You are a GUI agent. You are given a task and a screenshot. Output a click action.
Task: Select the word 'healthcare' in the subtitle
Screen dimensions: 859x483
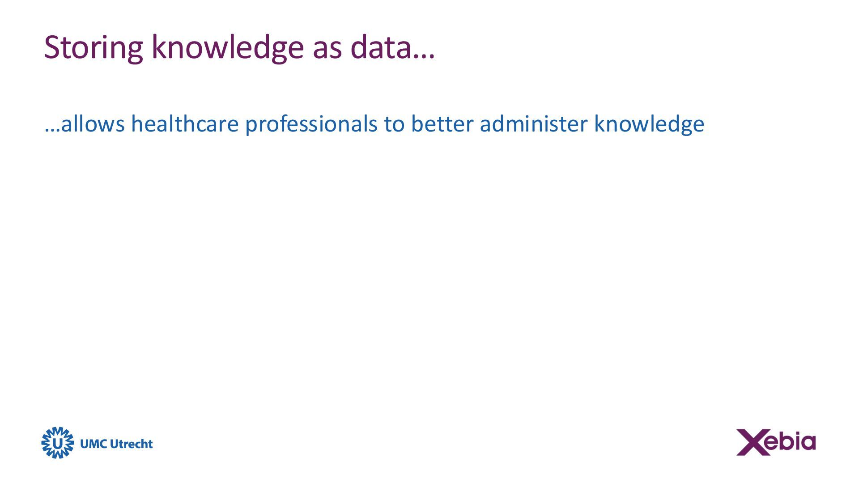185,124
